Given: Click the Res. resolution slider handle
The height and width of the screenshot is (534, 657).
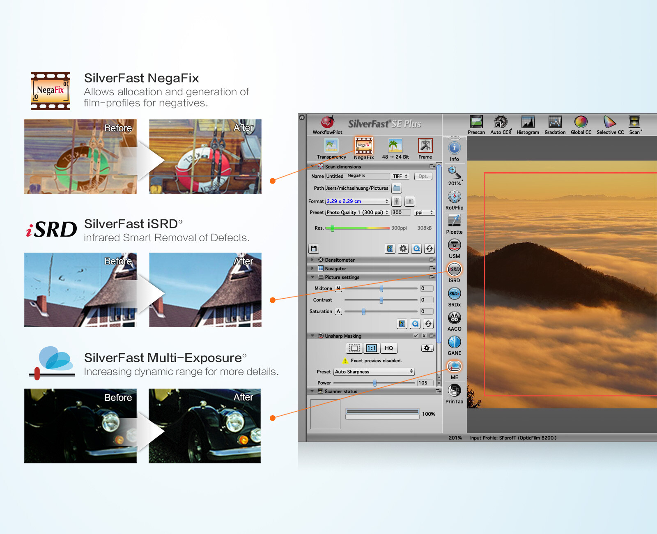Looking at the screenshot, I should coord(332,228).
